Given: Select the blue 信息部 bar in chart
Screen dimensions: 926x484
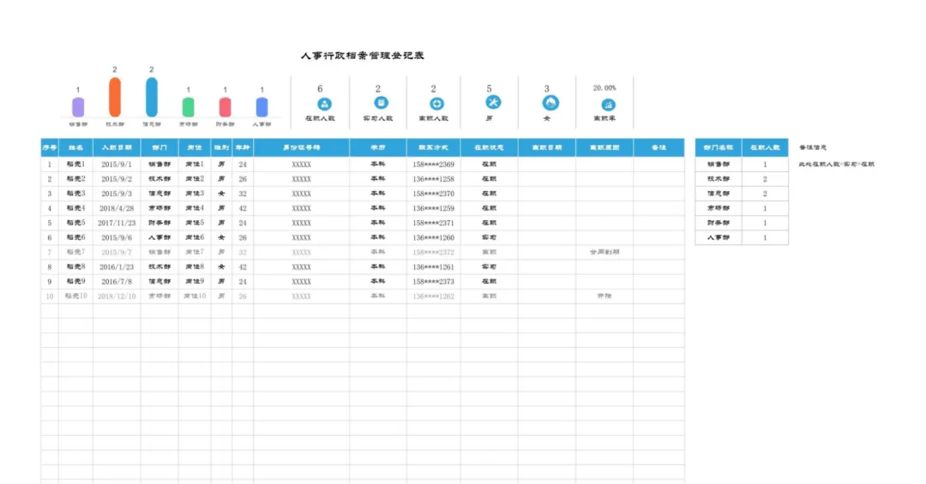Looking at the screenshot, I should (x=151, y=98).
